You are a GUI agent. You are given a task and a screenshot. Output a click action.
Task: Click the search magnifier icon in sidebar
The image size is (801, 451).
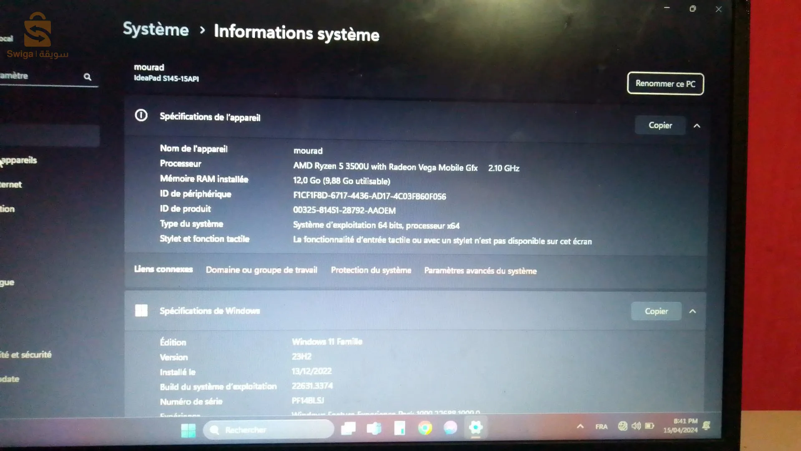click(87, 77)
